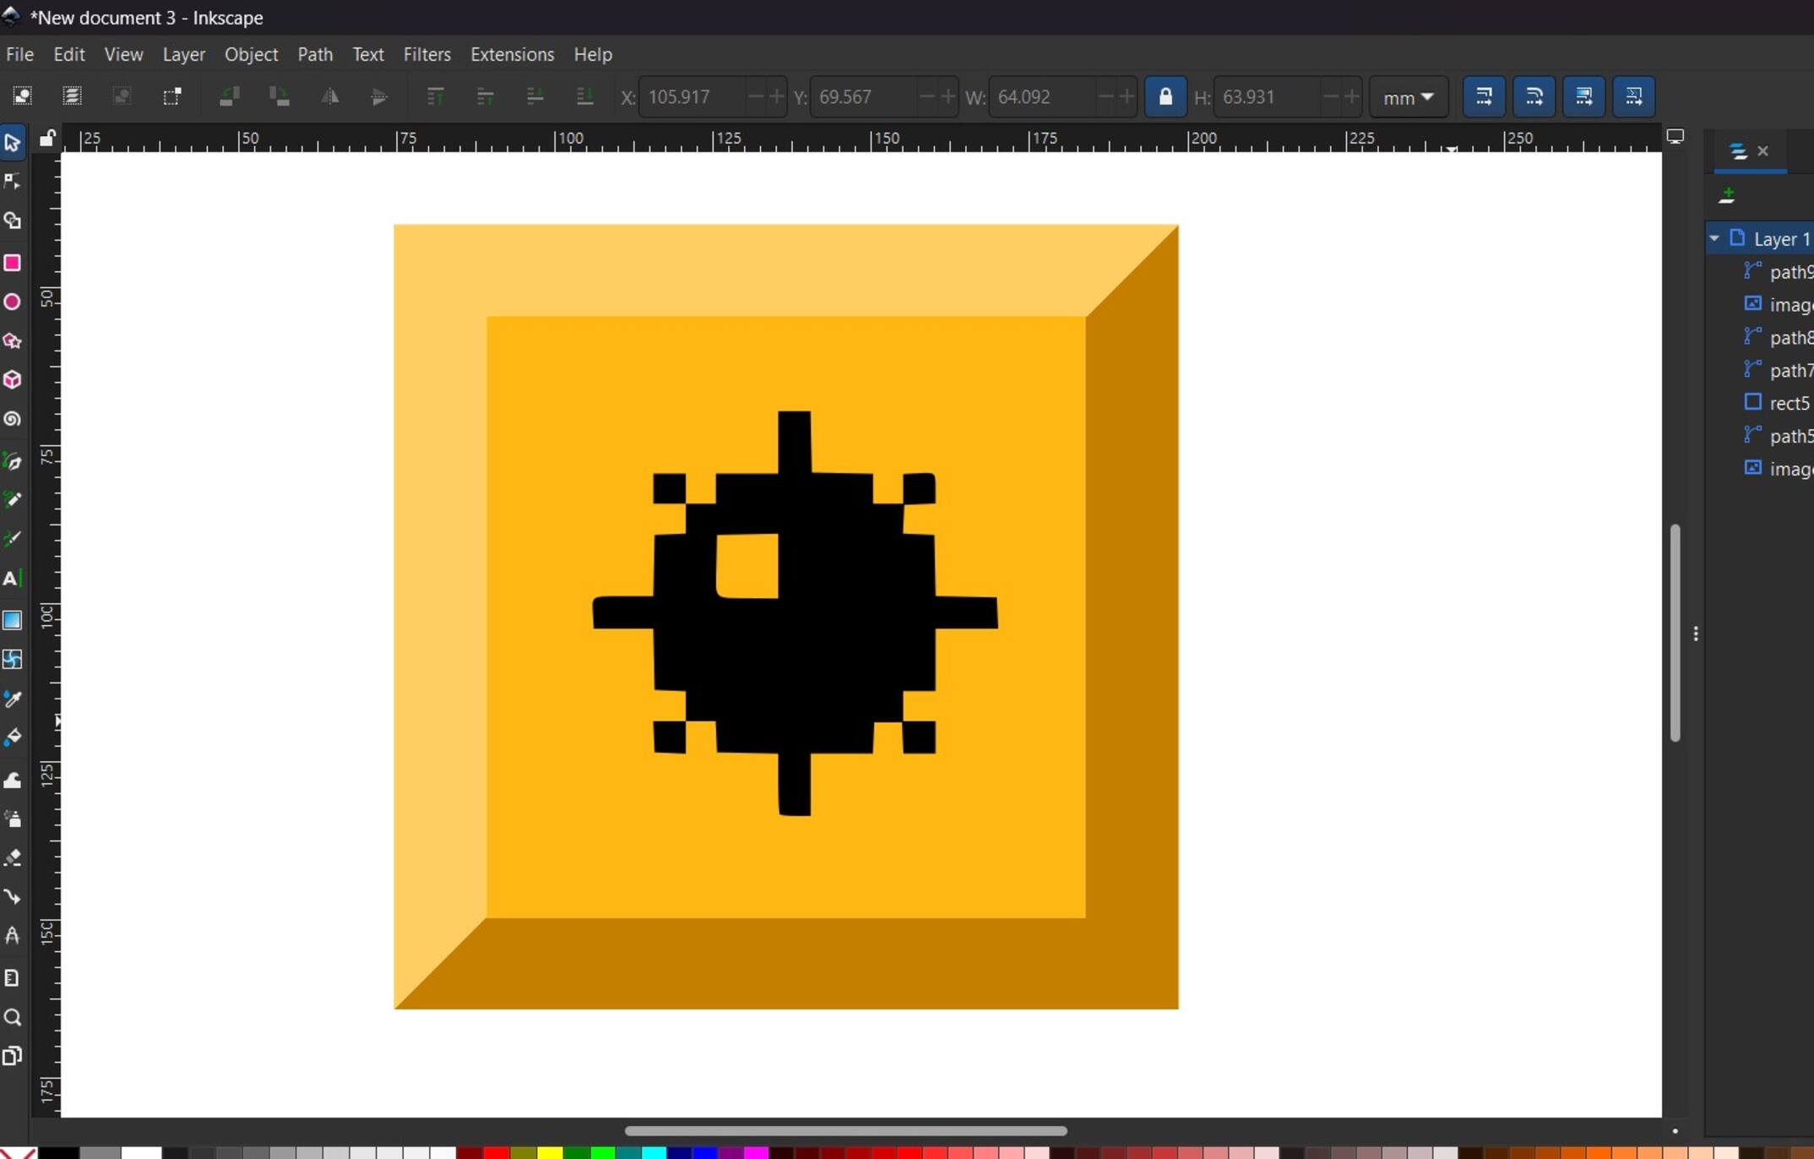
Task: Toggle scale rounded corners option
Action: (1534, 96)
